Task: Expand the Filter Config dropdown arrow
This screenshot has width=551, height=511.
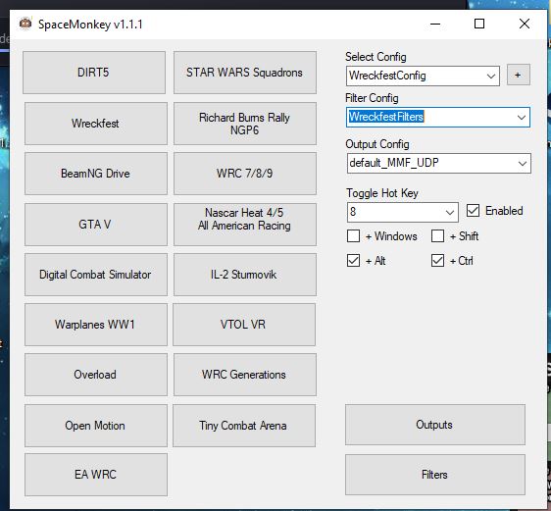Action: coord(522,118)
